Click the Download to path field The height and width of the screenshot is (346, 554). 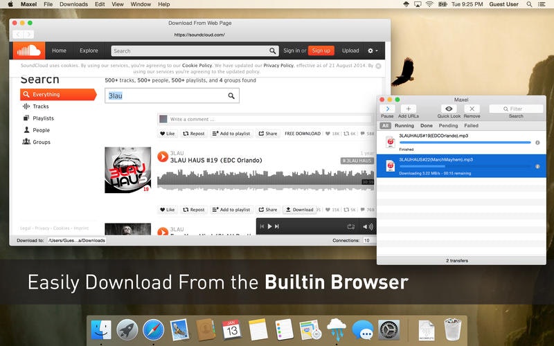tap(77, 240)
